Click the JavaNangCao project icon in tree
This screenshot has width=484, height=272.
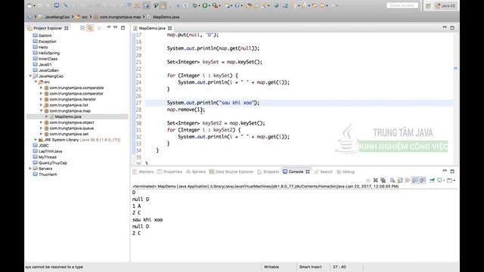36,76
